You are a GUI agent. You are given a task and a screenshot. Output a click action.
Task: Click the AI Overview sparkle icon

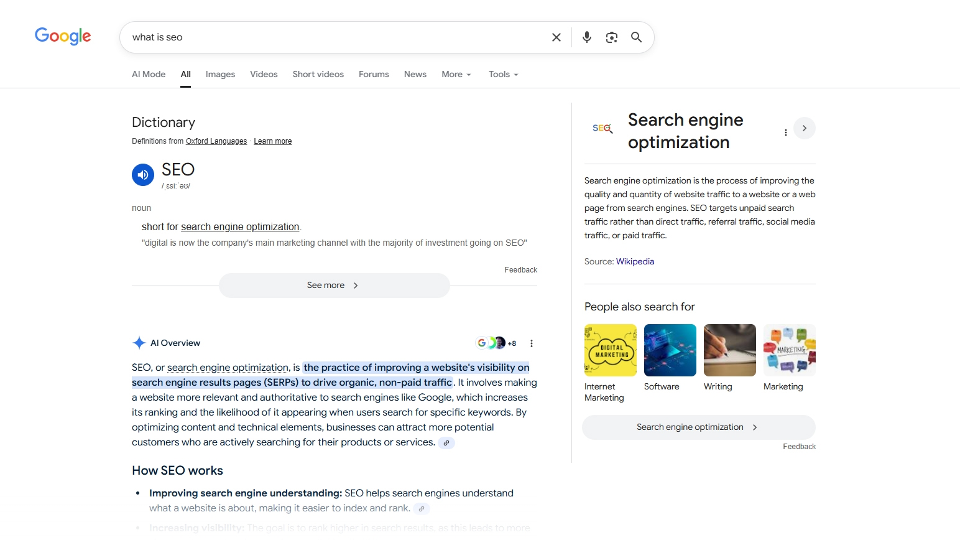pos(139,343)
